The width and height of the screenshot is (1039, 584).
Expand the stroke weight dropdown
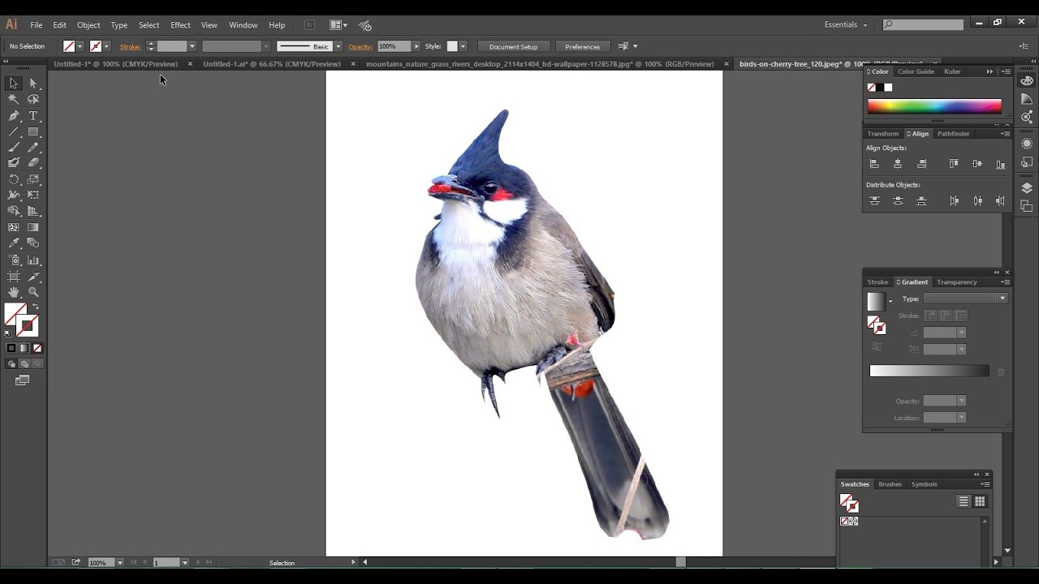tap(192, 46)
